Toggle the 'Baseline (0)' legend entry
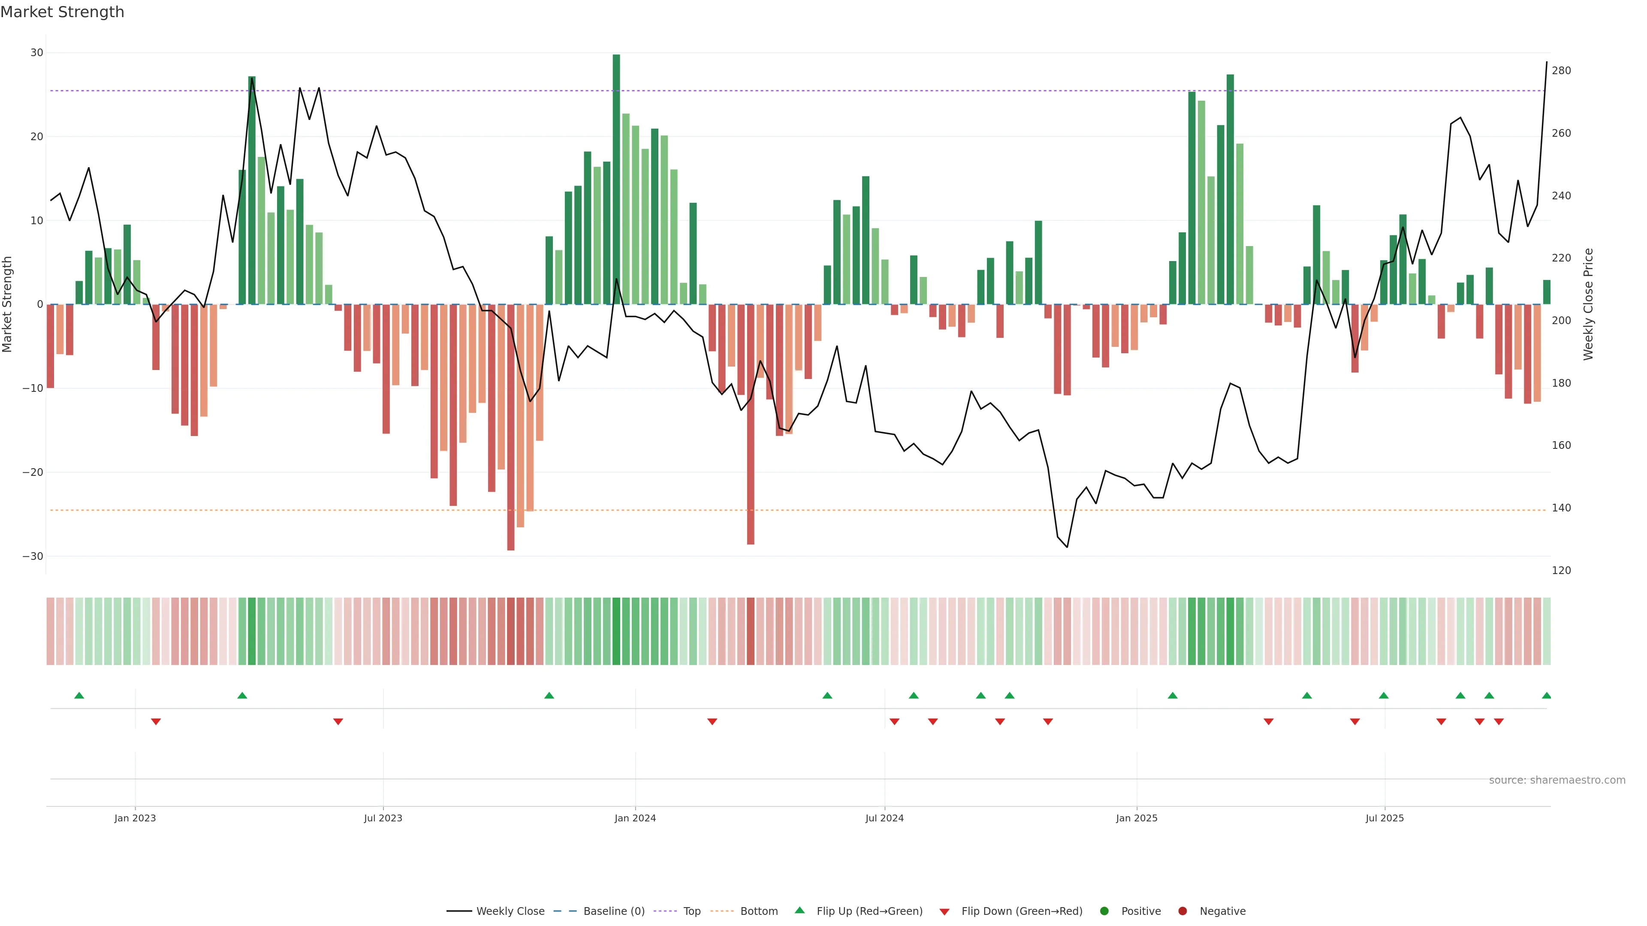Image resolution: width=1647 pixels, height=926 pixels. [x=614, y=911]
